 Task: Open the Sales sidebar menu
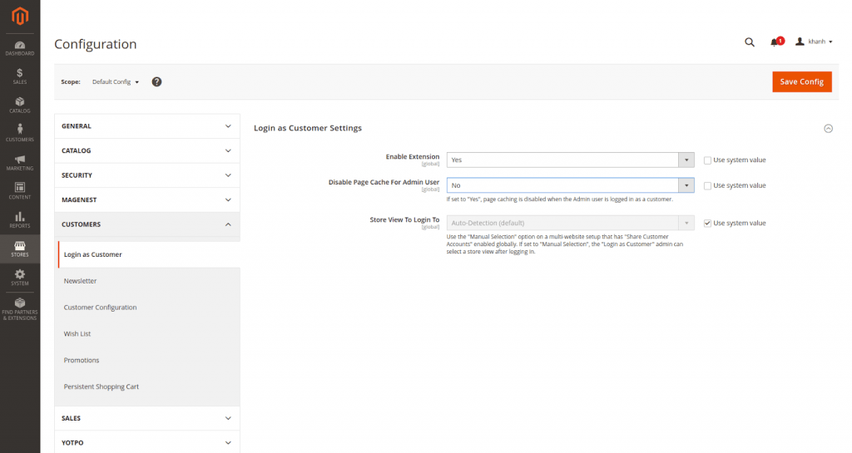[x=20, y=76]
